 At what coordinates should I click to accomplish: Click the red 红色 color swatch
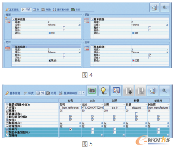(133, 61)
